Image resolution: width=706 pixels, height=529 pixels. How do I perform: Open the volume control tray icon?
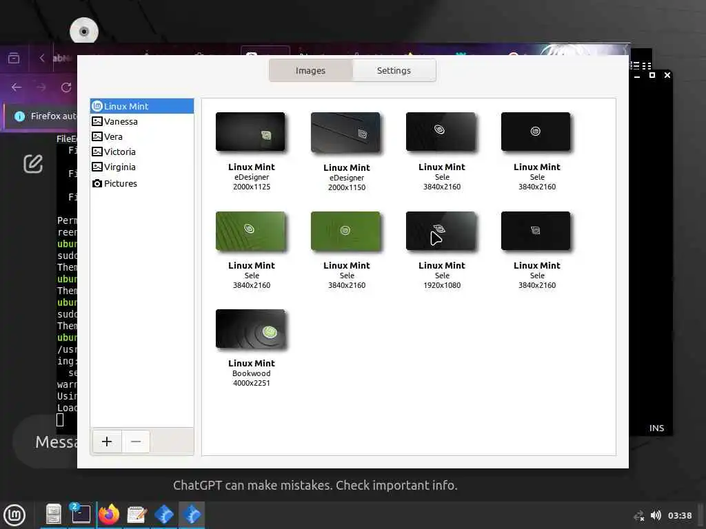coord(656,515)
